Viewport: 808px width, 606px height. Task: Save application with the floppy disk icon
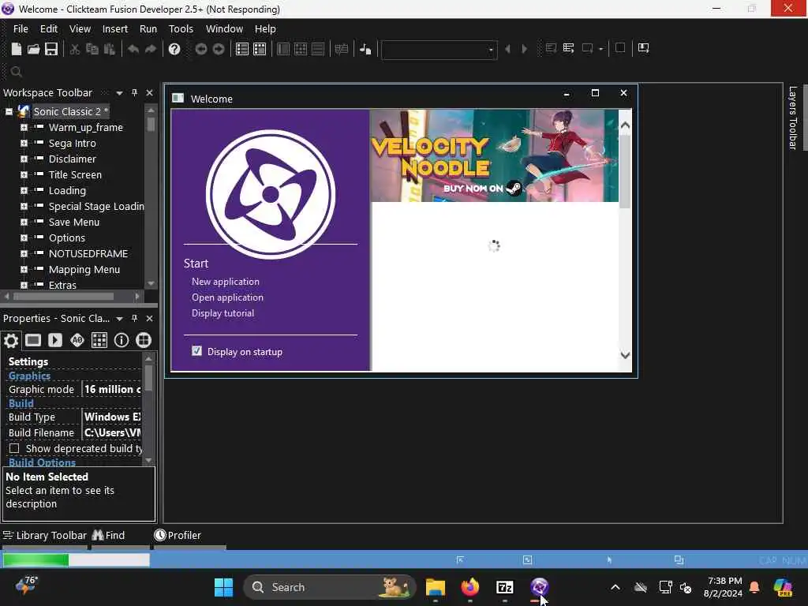point(51,49)
